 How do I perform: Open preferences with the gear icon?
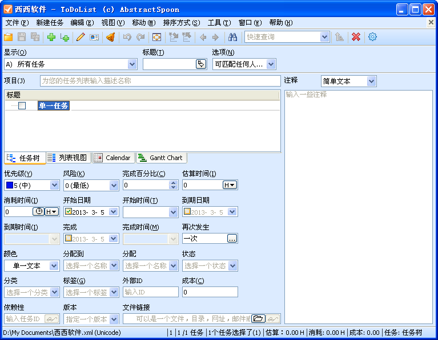(x=372, y=37)
